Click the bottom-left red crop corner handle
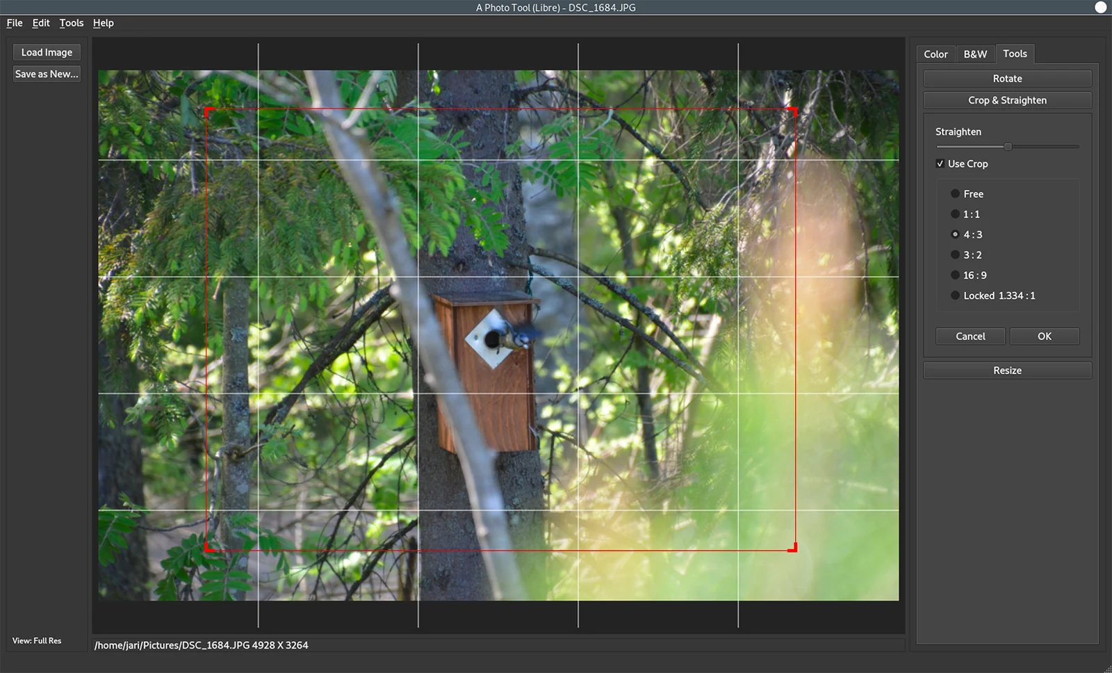Viewport: 1112px width, 673px height. point(208,548)
